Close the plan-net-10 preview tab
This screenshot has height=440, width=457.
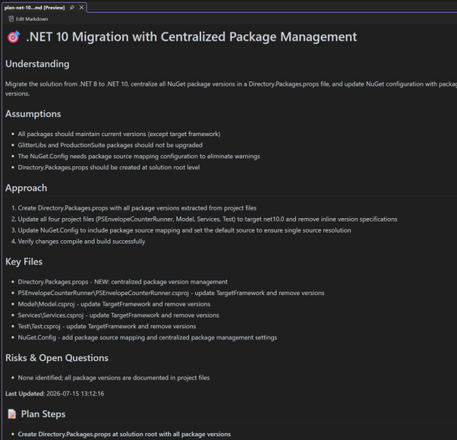(82, 8)
